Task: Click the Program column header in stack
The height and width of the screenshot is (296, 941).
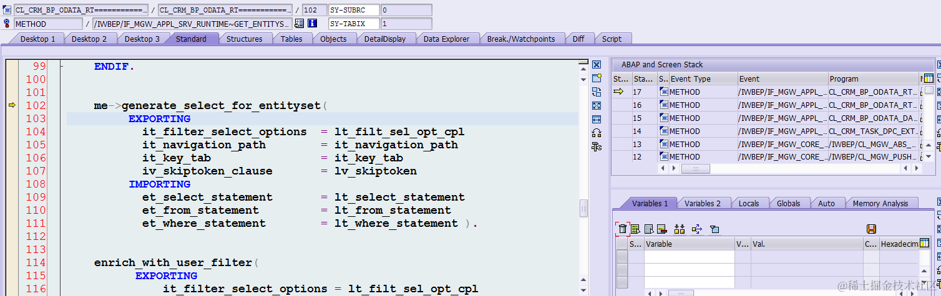Action: pos(874,79)
